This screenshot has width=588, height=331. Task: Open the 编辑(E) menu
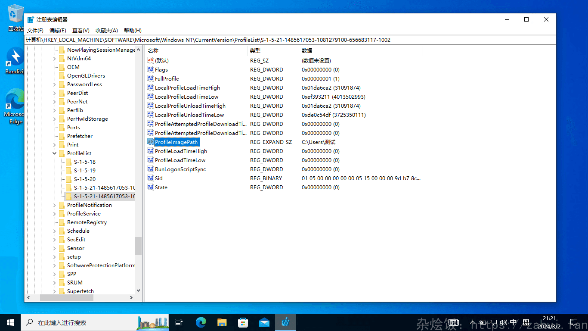point(58,31)
